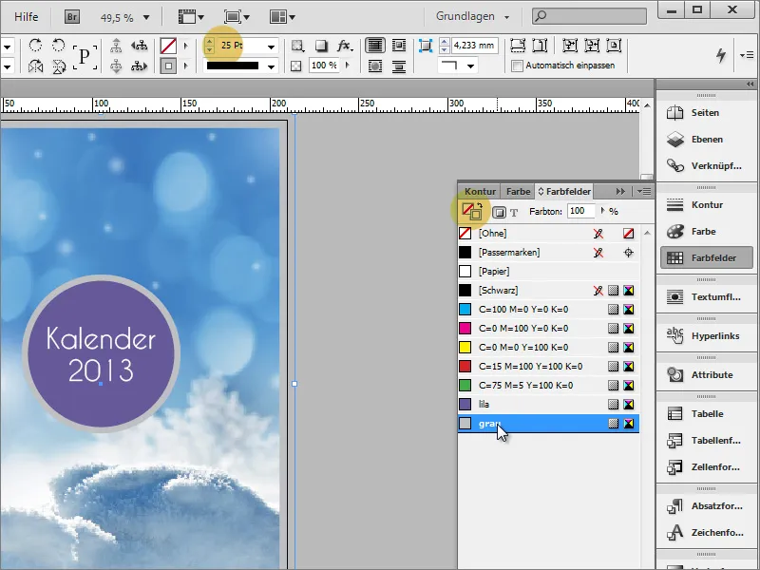Select the lila color swatch

[549, 405]
